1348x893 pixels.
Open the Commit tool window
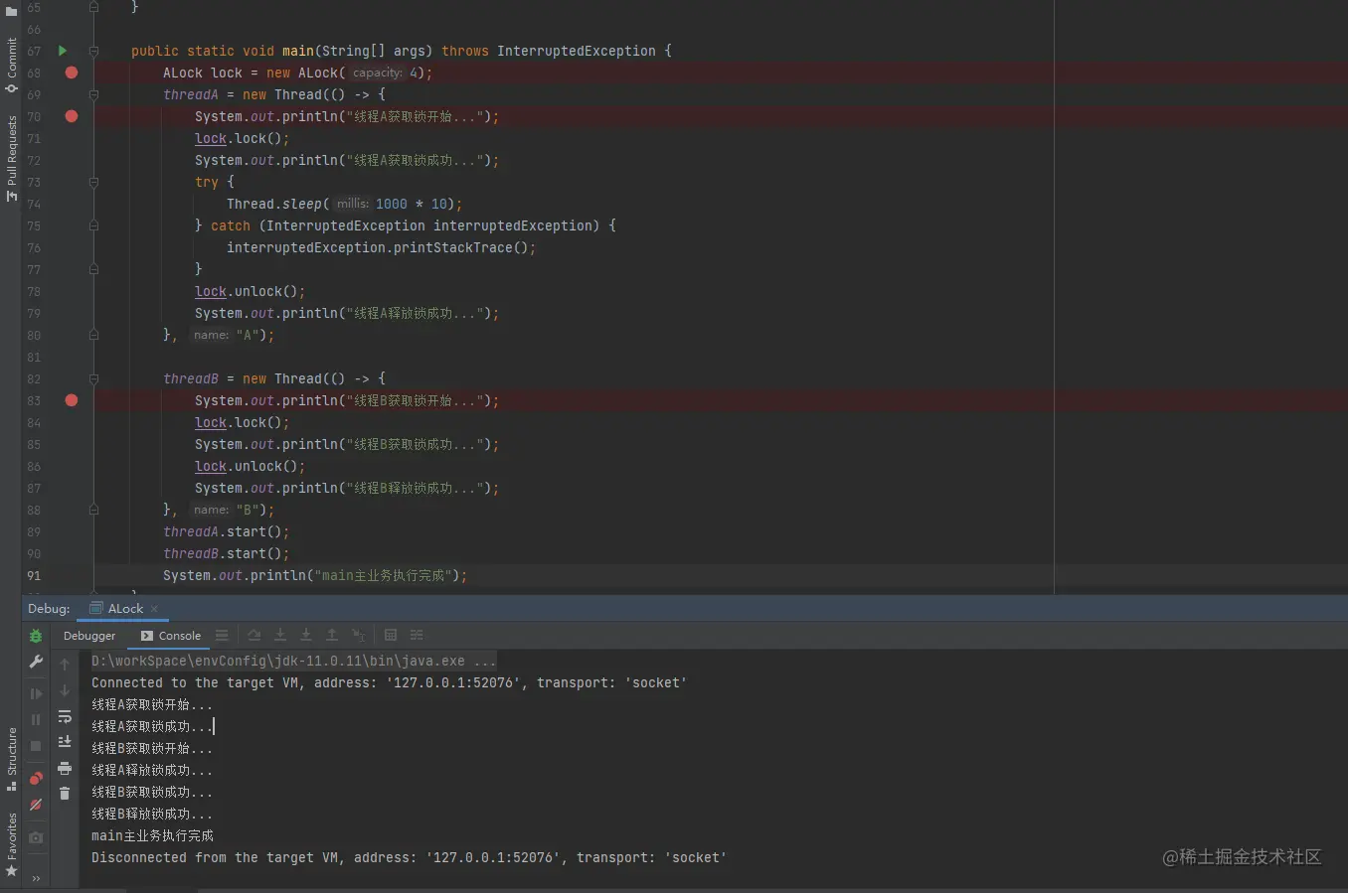pyautogui.click(x=11, y=66)
